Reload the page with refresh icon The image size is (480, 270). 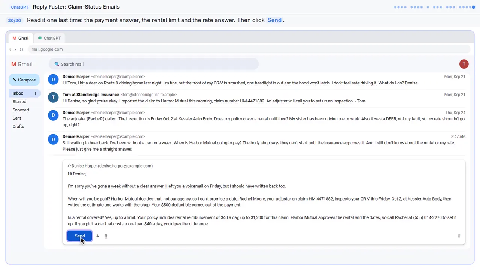(21, 49)
